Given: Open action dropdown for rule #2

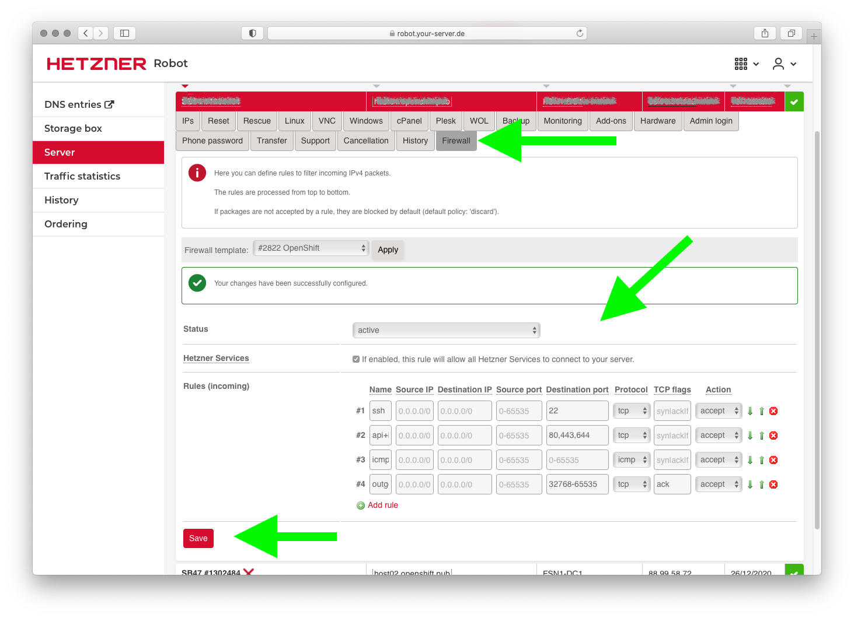Looking at the screenshot, I should [x=719, y=436].
